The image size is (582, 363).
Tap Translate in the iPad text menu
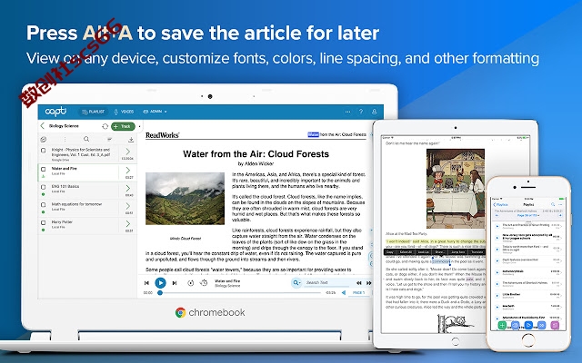477,252
